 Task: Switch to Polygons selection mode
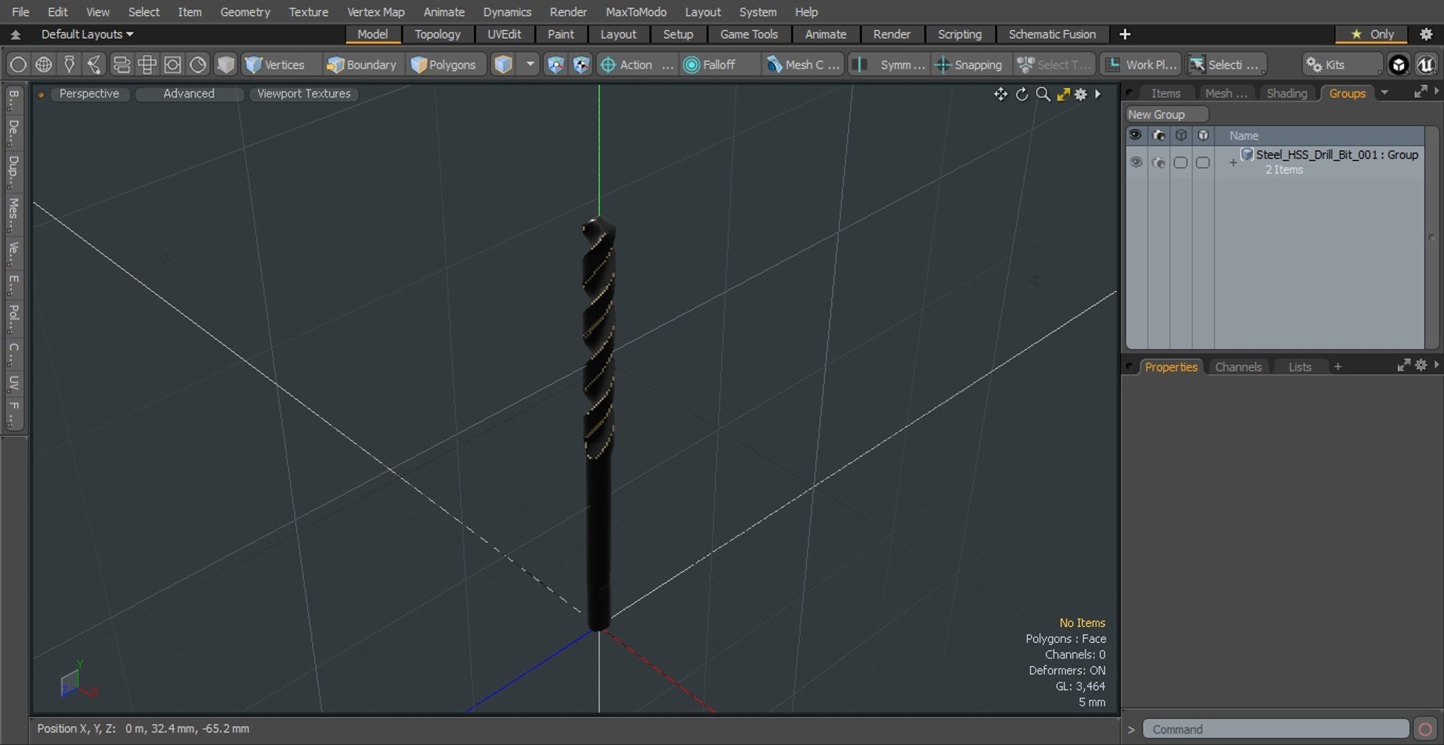point(444,65)
